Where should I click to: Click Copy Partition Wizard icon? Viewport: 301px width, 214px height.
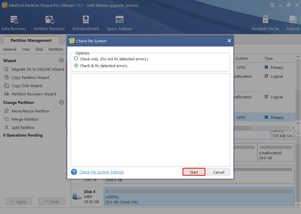(x=6, y=77)
